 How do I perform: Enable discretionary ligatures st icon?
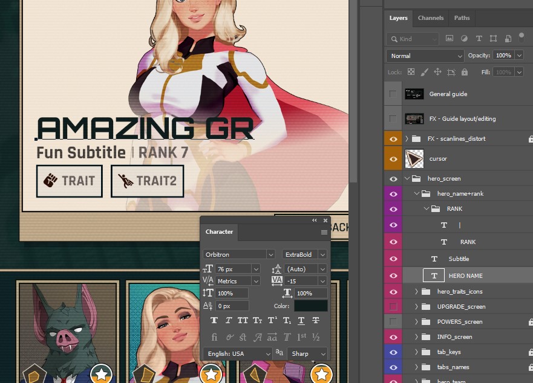pos(243,337)
